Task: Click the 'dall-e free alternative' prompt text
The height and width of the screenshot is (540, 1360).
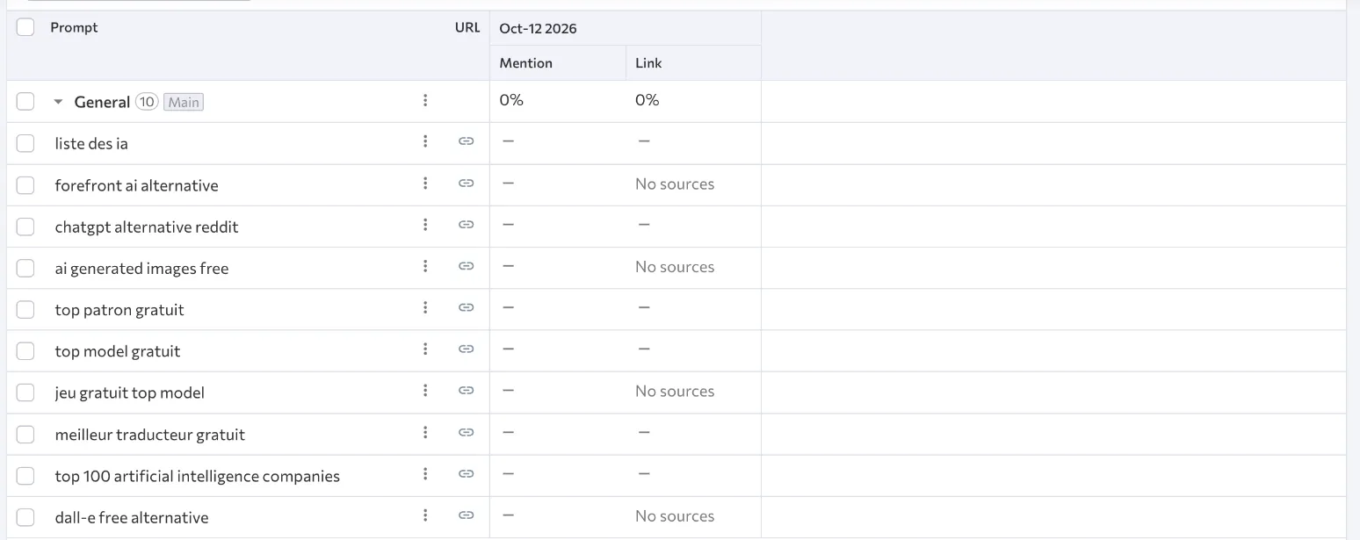Action: pyautogui.click(x=132, y=517)
